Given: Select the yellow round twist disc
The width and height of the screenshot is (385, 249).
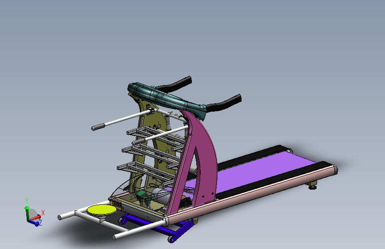Looking at the screenshot, I should (x=102, y=210).
